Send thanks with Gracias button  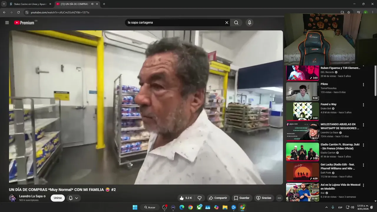click(x=264, y=198)
